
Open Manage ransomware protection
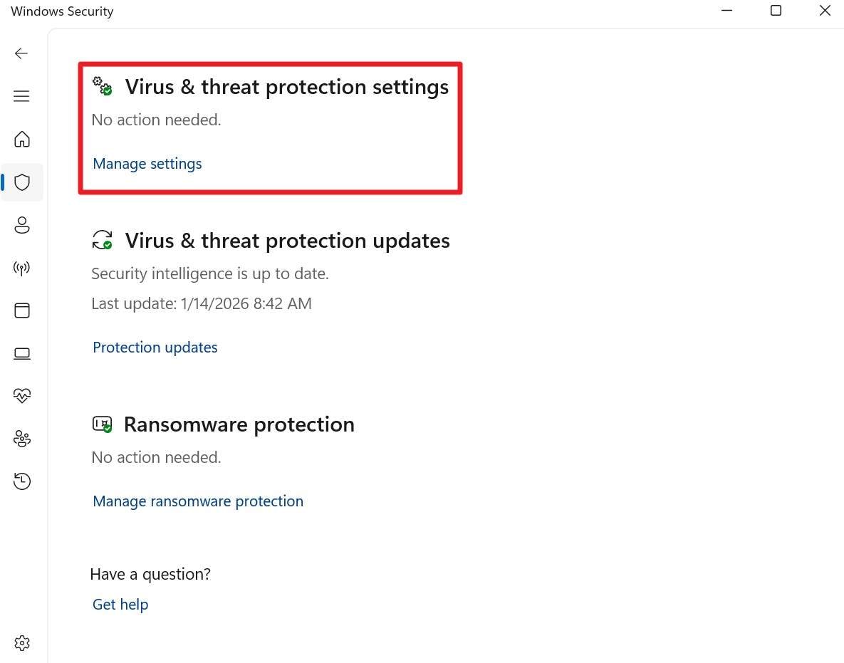click(x=197, y=501)
